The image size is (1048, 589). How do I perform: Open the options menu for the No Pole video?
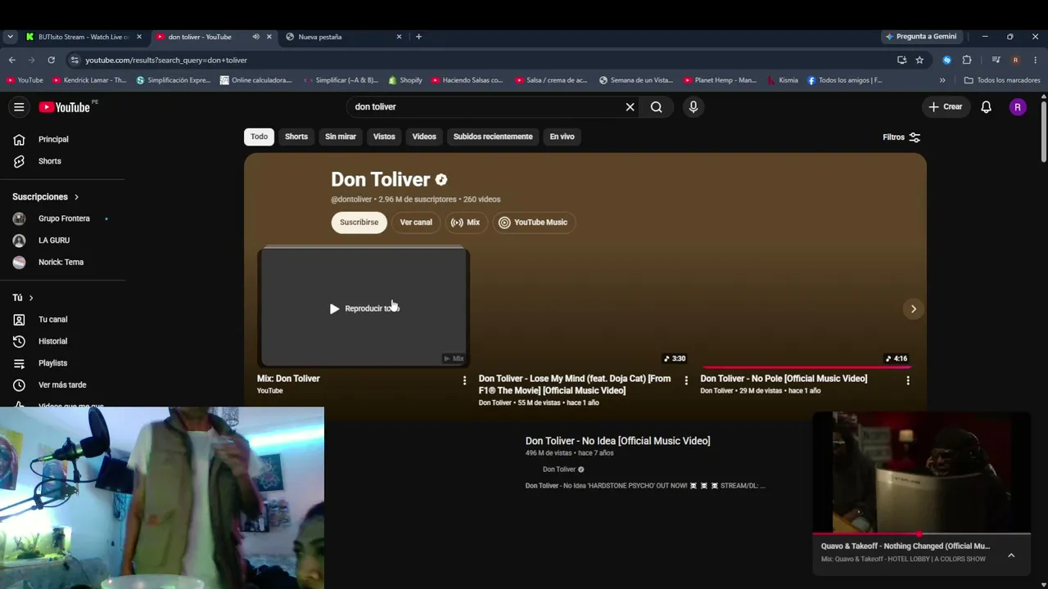point(907,380)
